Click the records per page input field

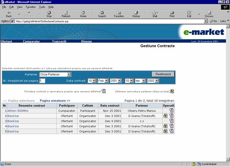42,80
